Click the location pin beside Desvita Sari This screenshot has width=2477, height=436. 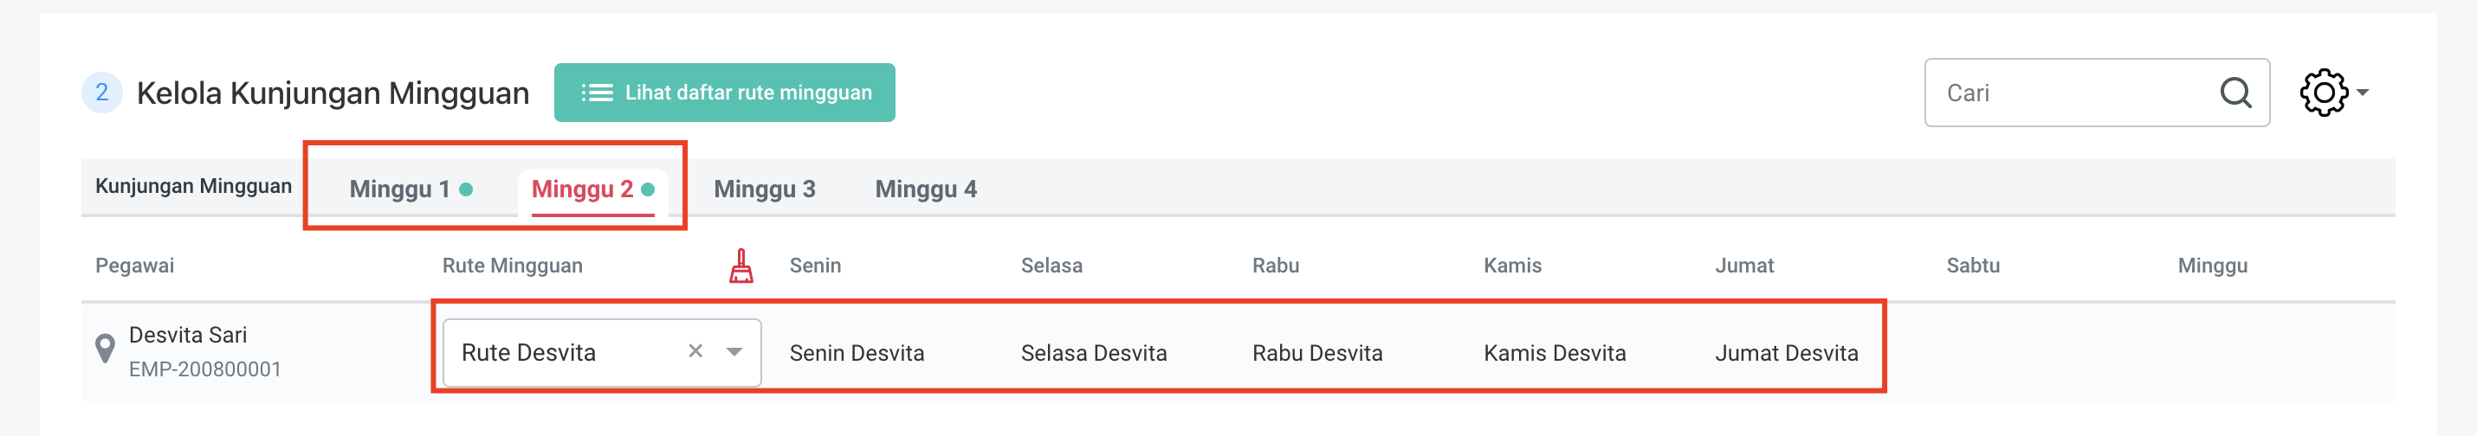click(x=105, y=349)
